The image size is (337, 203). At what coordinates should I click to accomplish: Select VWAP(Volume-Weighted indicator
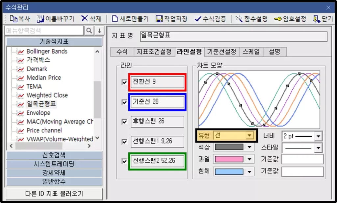[60, 139]
